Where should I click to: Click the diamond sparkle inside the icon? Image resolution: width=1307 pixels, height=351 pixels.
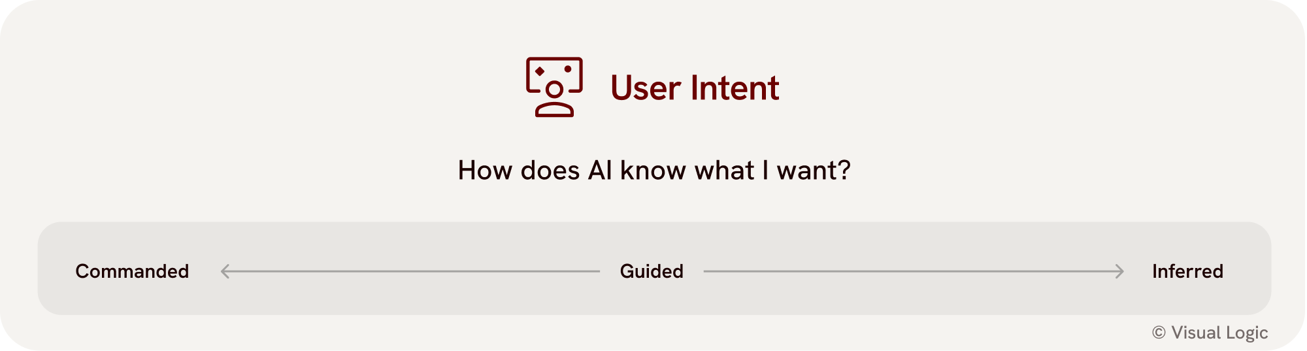pyautogui.click(x=540, y=71)
